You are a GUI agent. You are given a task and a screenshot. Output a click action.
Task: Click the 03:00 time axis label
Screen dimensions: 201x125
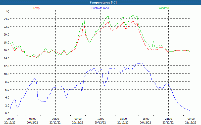point(33,119)
